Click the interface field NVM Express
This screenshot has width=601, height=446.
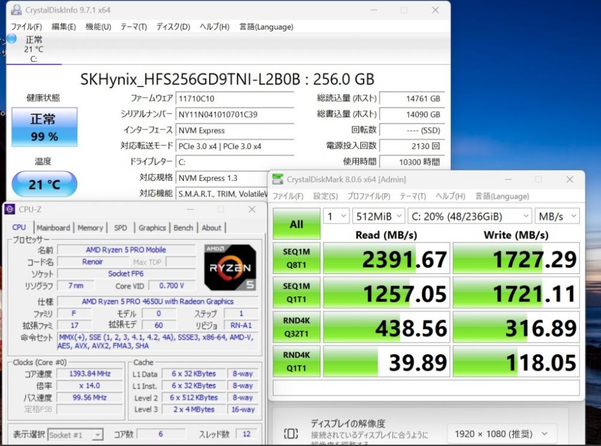(x=234, y=130)
